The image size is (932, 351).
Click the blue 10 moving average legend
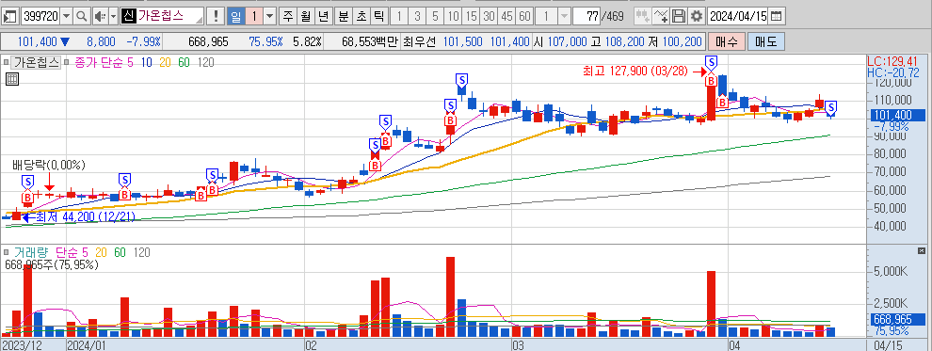point(146,62)
